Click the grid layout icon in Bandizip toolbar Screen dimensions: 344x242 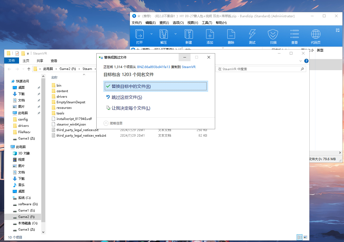337,30
